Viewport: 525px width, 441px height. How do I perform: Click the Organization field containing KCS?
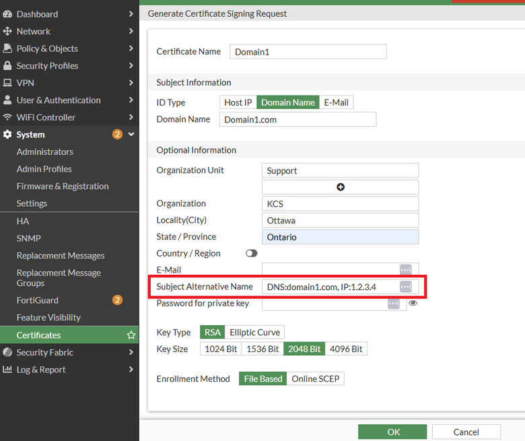[340, 203]
